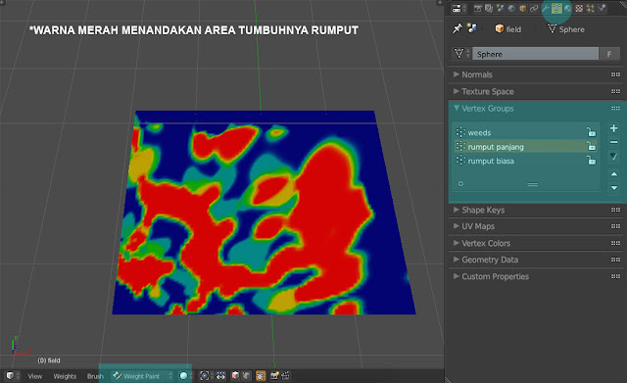Toggle face selection masking for painting

235,375
